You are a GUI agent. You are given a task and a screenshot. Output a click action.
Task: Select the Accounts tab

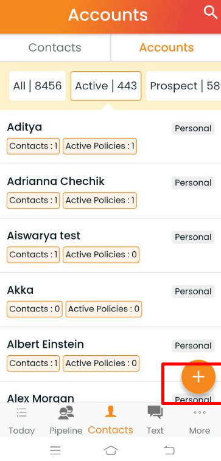(x=166, y=47)
